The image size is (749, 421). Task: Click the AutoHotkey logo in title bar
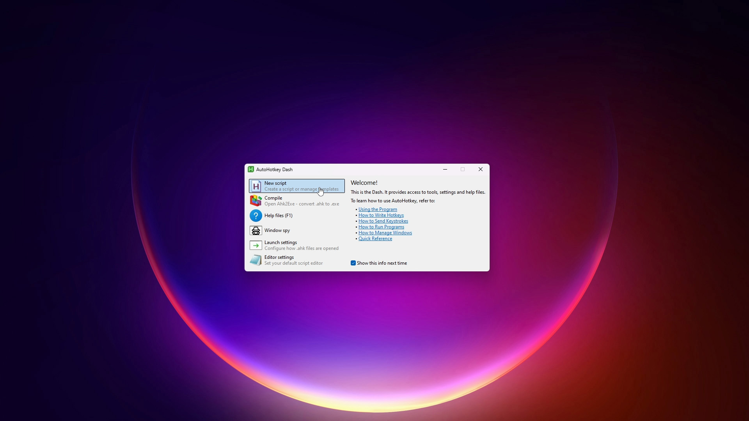click(x=251, y=169)
